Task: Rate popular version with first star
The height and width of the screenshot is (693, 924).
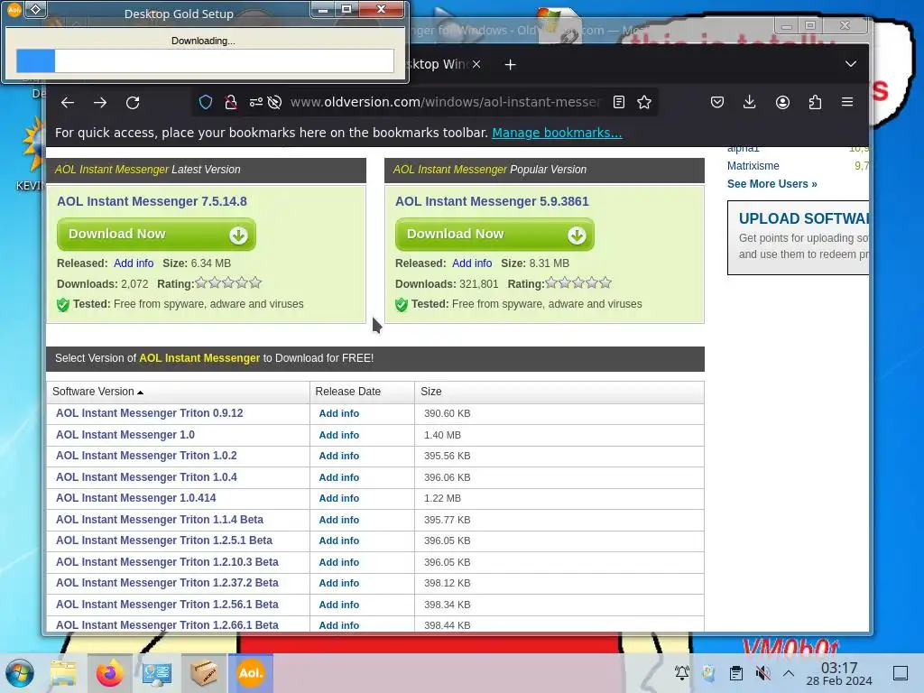Action: (551, 282)
